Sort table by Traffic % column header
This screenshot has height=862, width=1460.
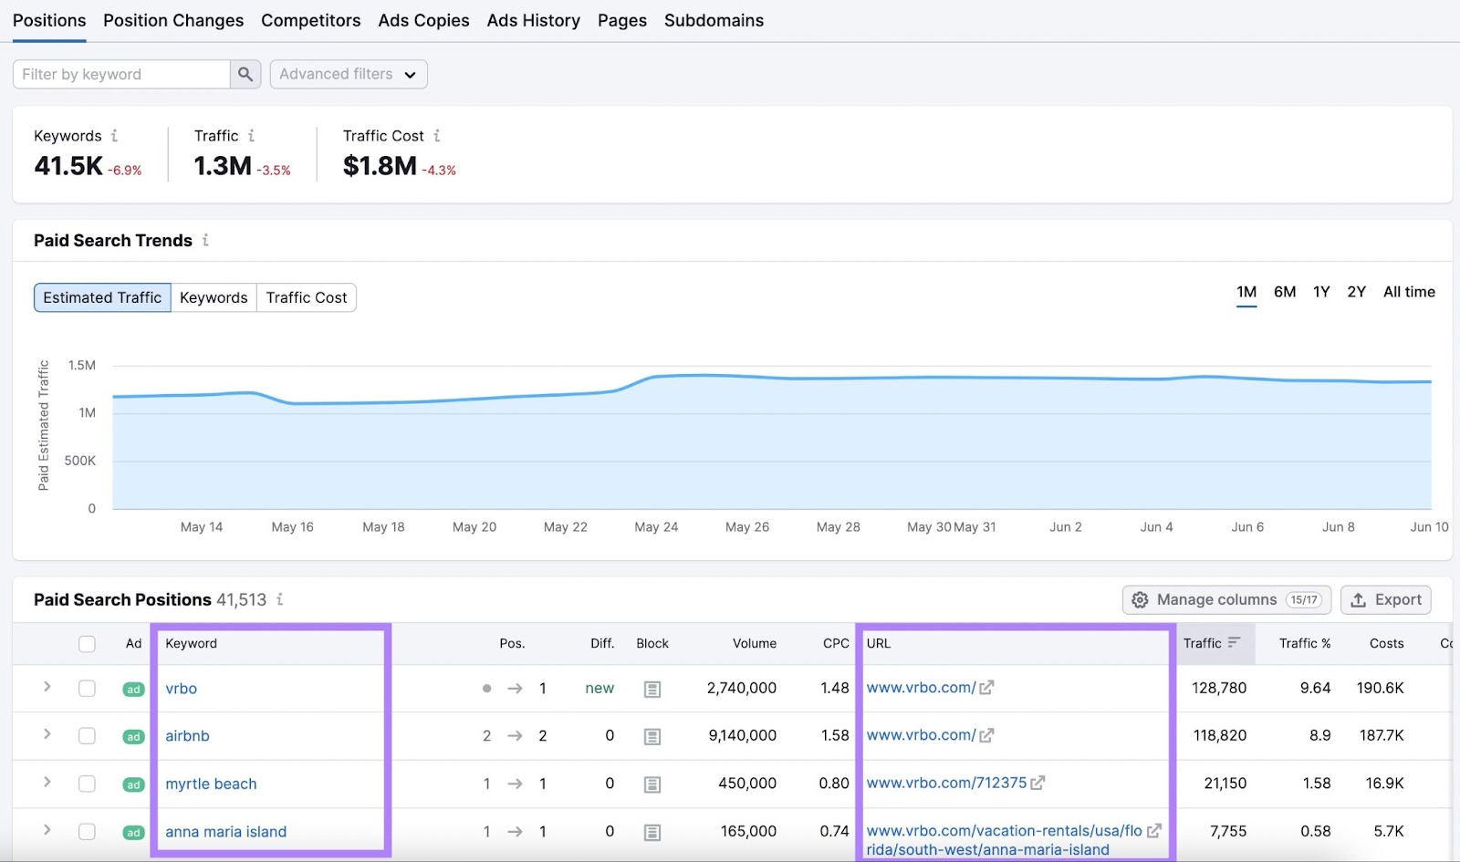[1305, 643]
